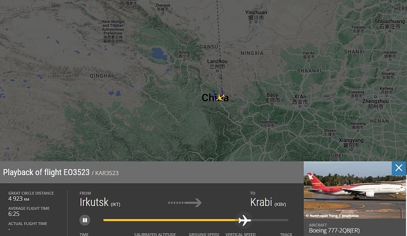Click the Playback of flight EO3523 title
Screen dimensions: 407x236
(46, 172)
